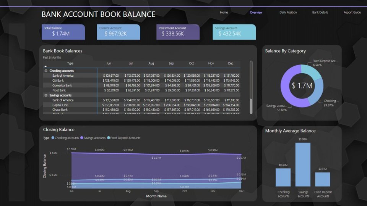Click the Fixed Deposit Accounts legend dot
The height and width of the screenshot is (206, 367).
108,138
